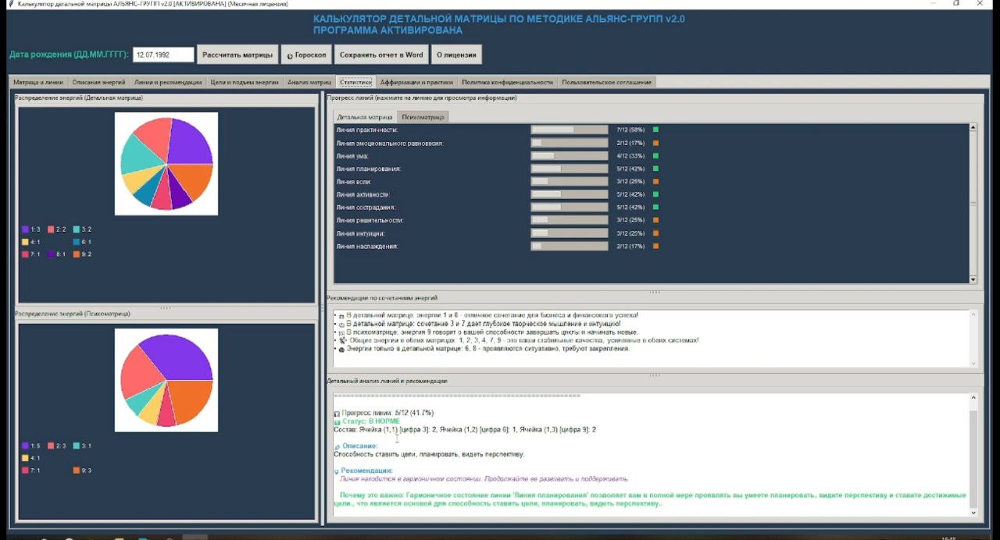Click the Детальная матрица pie chart
This screenshot has width=1000, height=540.
click(166, 164)
